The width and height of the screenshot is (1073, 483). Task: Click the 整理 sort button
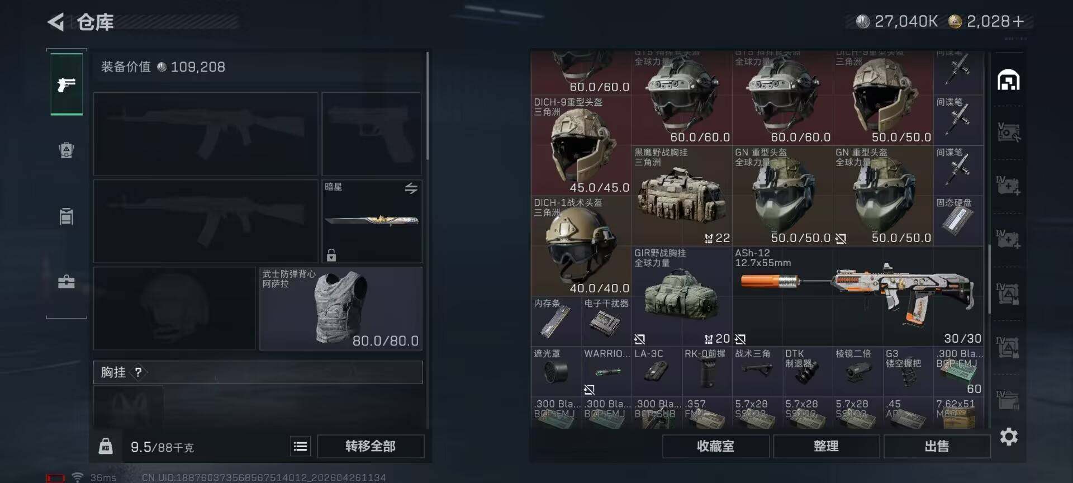pos(826,446)
